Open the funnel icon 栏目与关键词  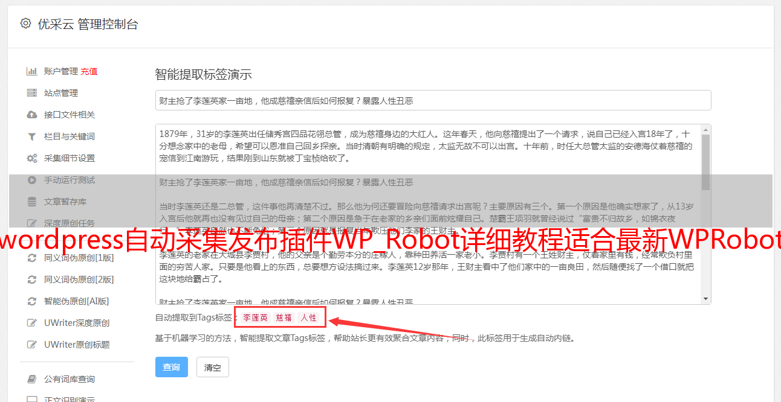[32, 136]
